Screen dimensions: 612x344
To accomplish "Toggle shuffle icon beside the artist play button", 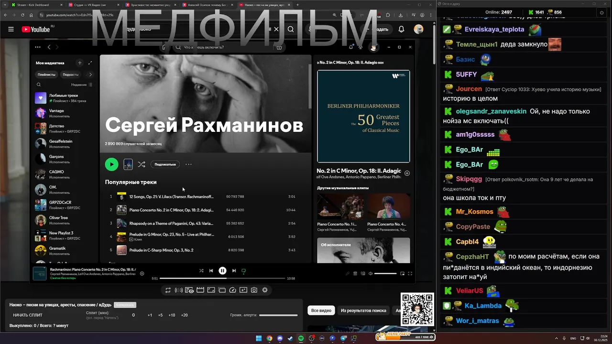I will (x=142, y=164).
